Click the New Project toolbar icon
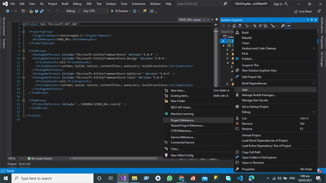 [23, 11]
